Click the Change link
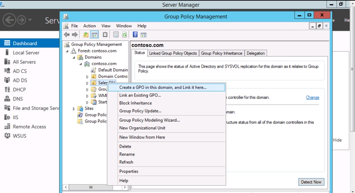355x193 pixels. click(312, 97)
